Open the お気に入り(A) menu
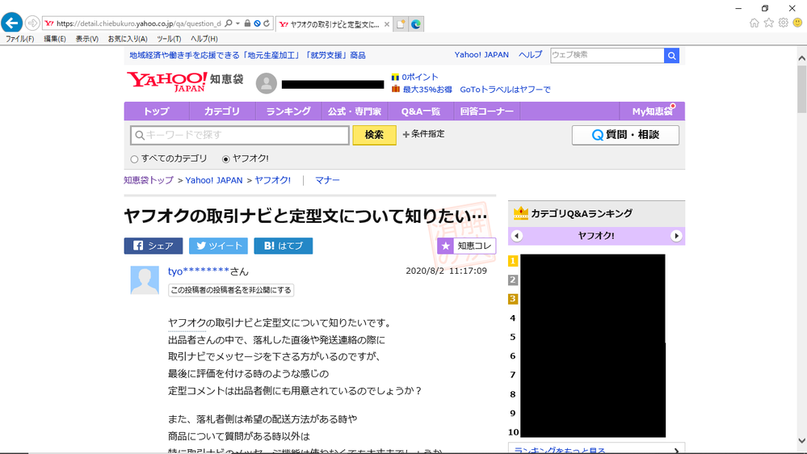807x454 pixels. coord(128,39)
